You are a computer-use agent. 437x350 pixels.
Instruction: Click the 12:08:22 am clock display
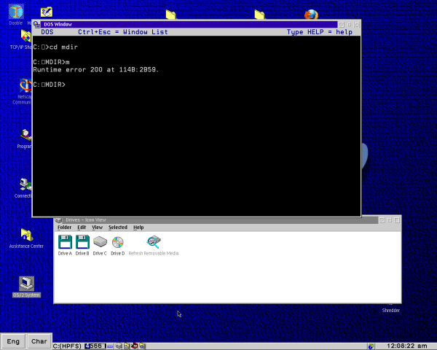[406, 346]
